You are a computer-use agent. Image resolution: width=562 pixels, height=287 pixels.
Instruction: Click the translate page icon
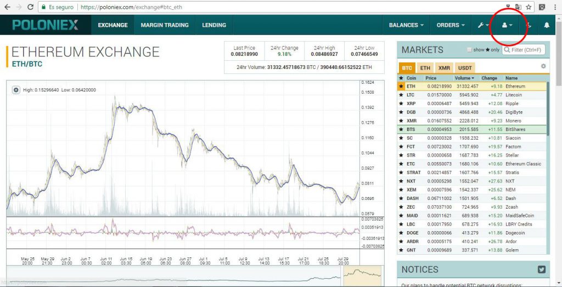click(x=518, y=7)
